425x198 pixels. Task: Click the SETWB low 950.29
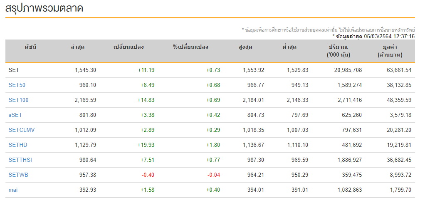pos(300,175)
